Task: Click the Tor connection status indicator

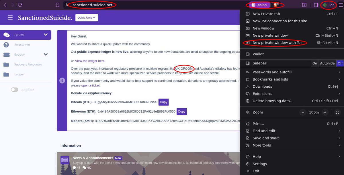Action: tap(329, 5)
